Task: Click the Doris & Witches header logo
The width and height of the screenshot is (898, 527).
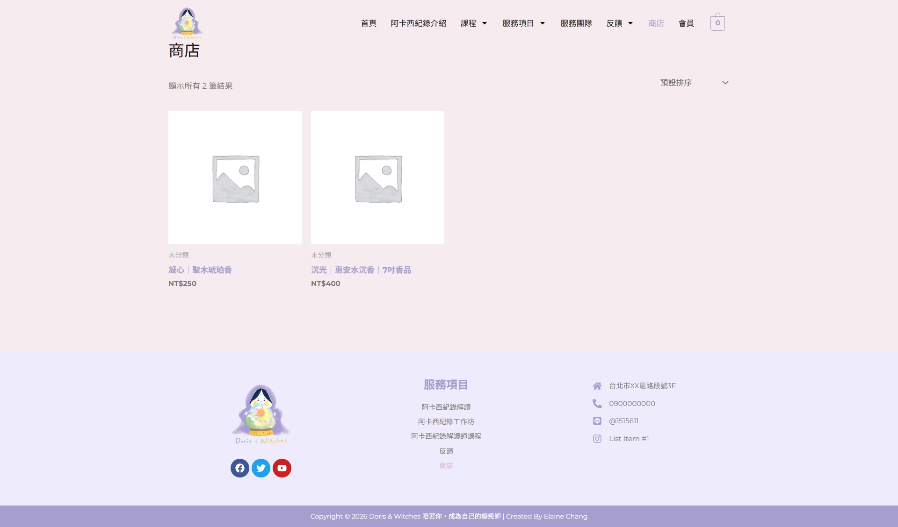Action: 187,23
